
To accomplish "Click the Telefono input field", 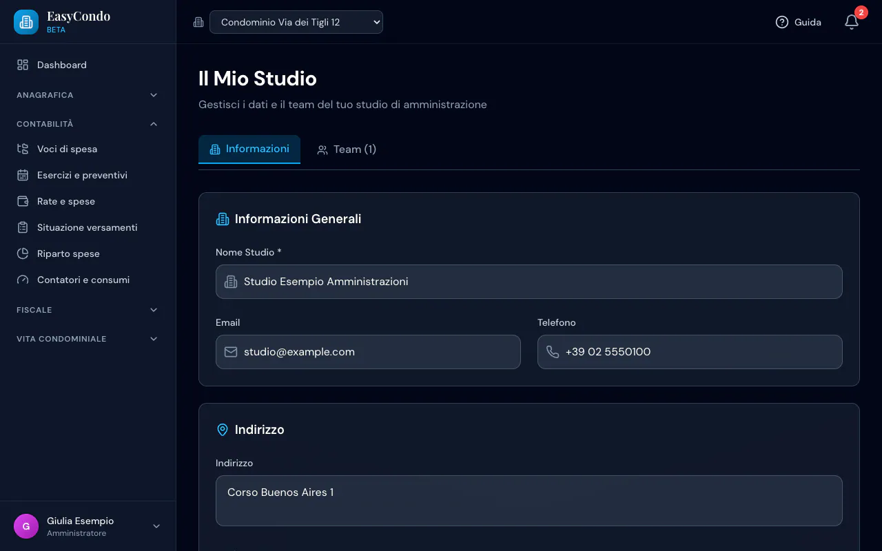I will pyautogui.click(x=690, y=352).
